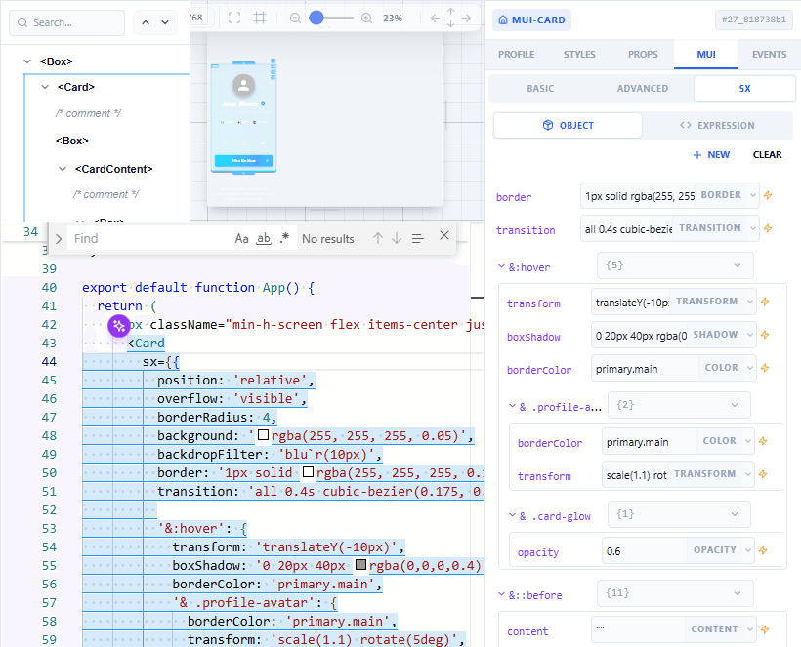Toggle Match Whole Word in Find widget
This screenshot has height=647, width=801.
coord(264,238)
